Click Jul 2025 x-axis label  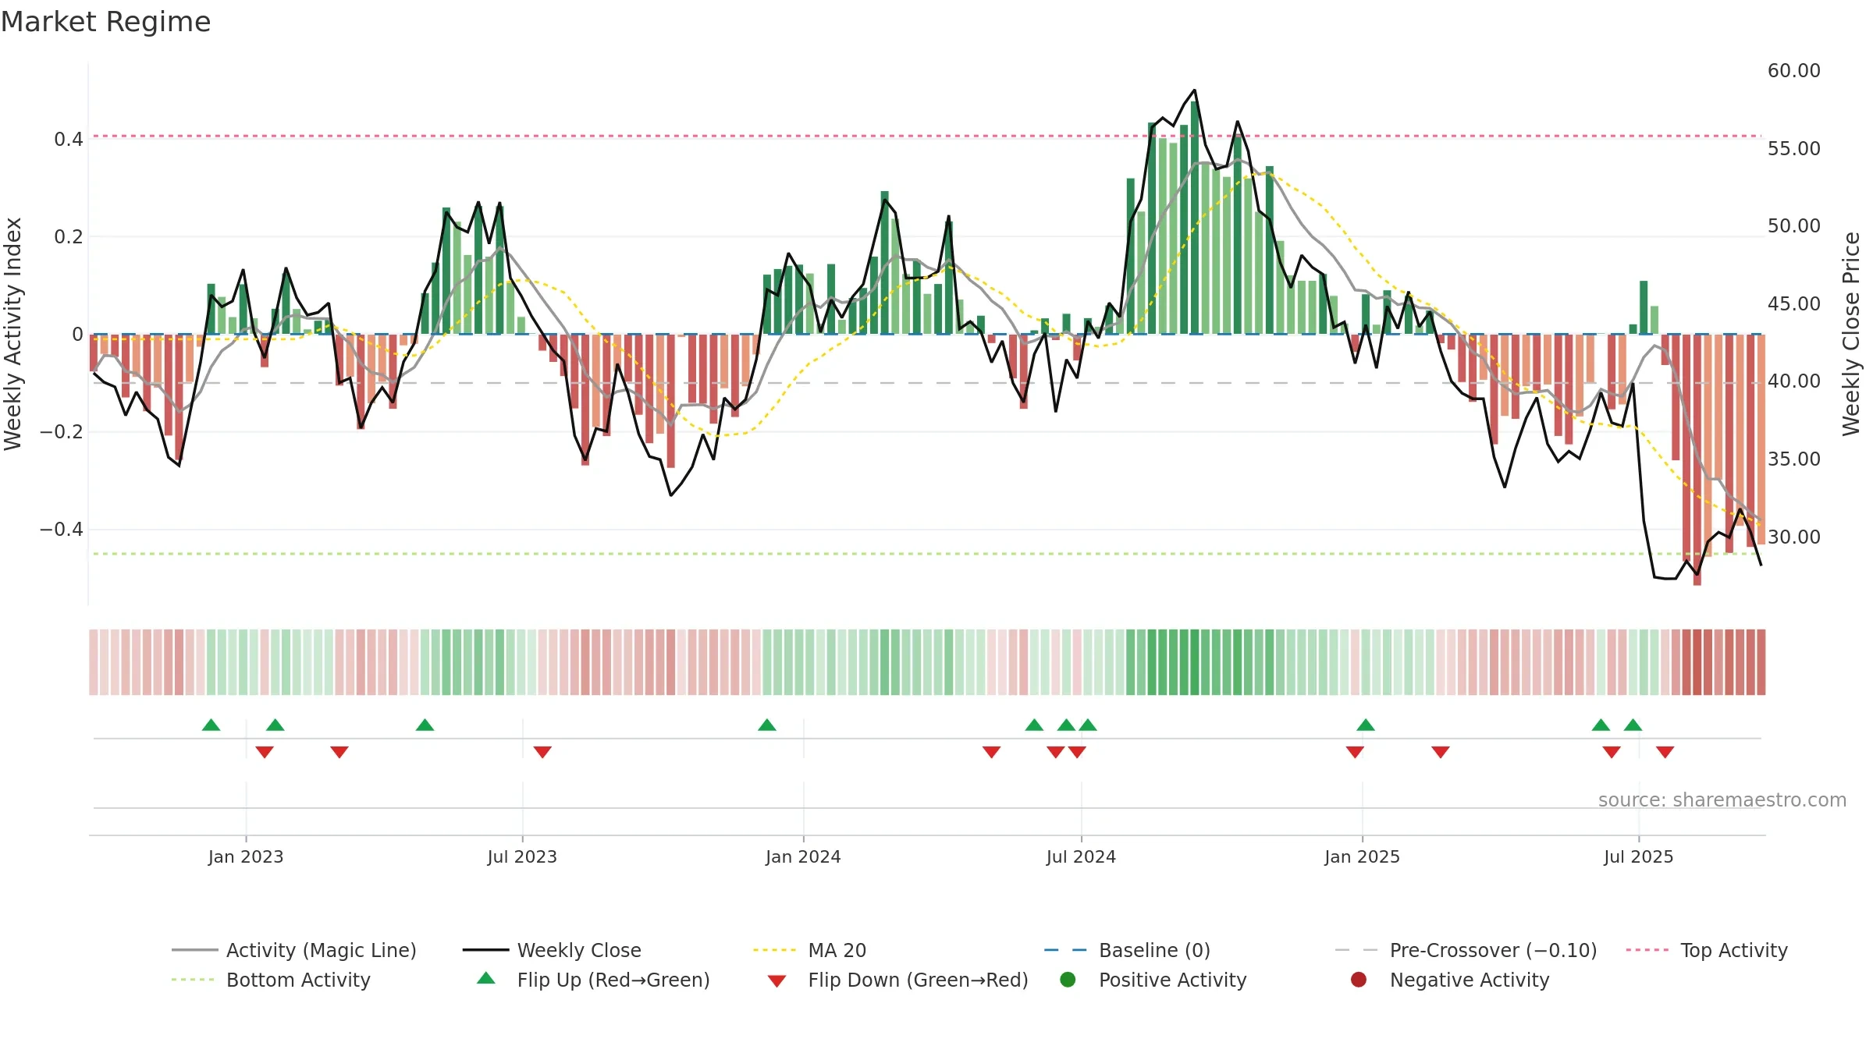click(1639, 856)
